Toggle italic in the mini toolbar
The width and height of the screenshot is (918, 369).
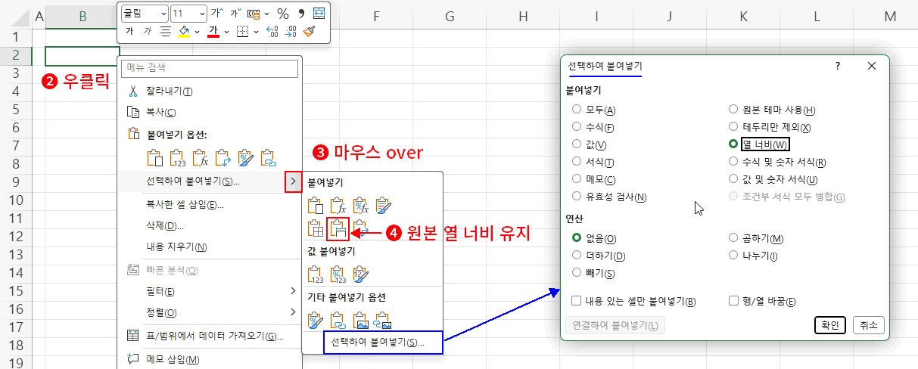148,31
